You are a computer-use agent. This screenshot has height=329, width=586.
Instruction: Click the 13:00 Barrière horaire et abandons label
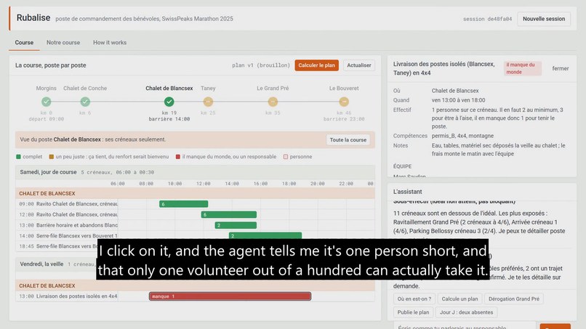coord(68,225)
